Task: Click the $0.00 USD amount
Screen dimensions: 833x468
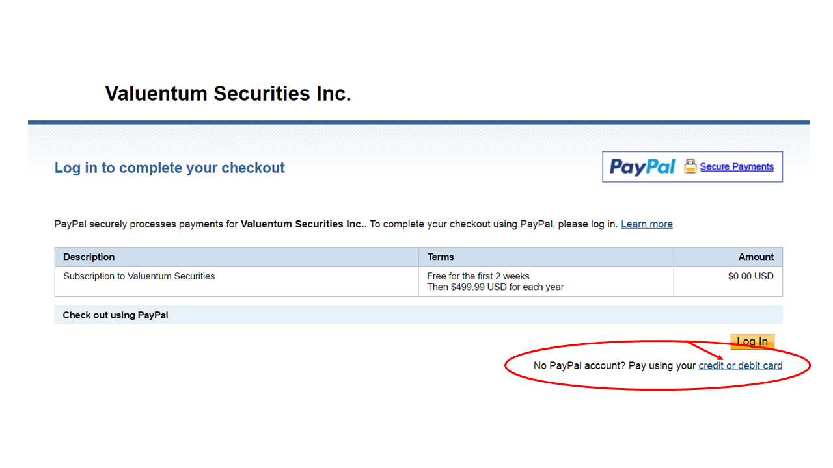Action: pyautogui.click(x=750, y=276)
